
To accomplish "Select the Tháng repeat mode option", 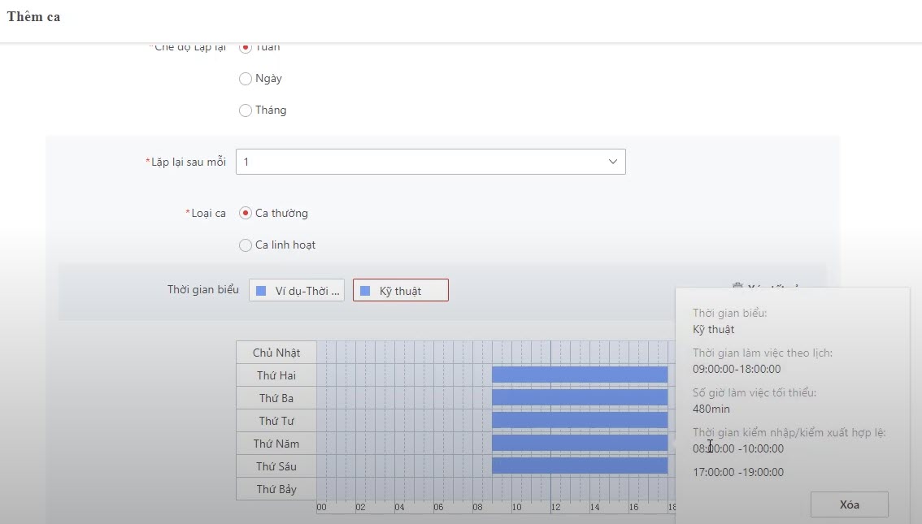I will pos(246,110).
